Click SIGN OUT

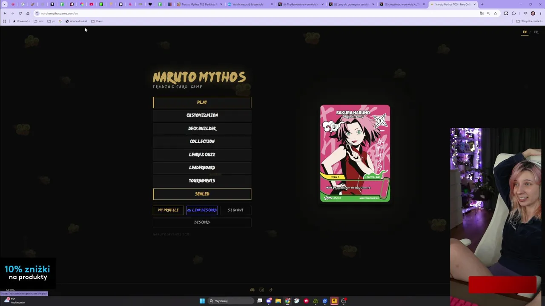click(x=235, y=210)
